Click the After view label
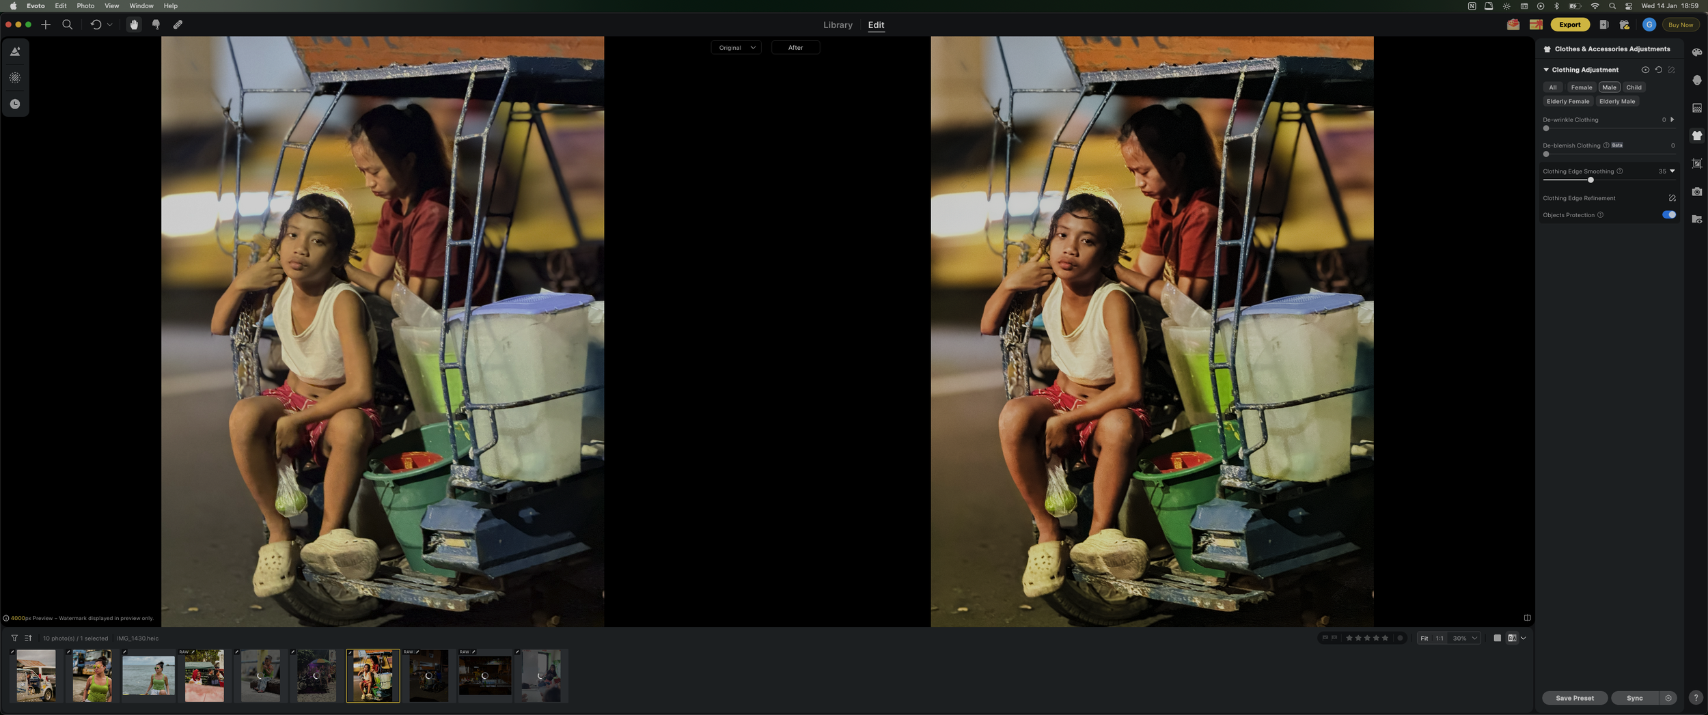Viewport: 1708px width, 715px height. tap(795, 47)
